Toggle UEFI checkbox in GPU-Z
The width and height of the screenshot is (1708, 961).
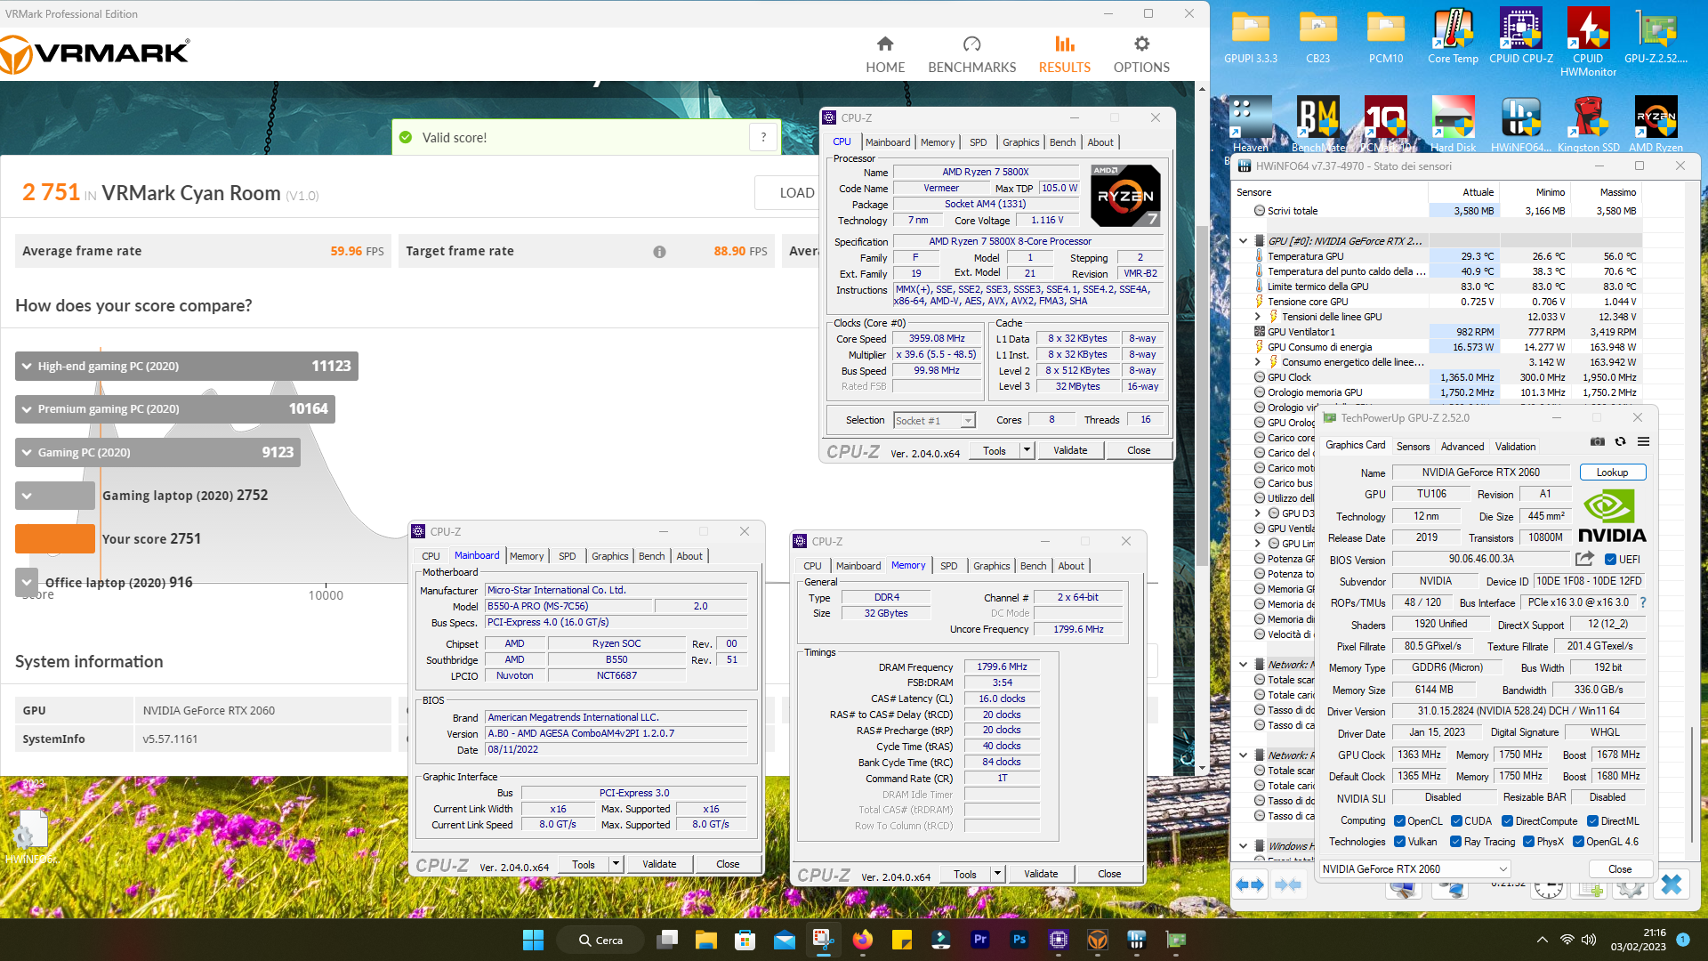[1610, 560]
